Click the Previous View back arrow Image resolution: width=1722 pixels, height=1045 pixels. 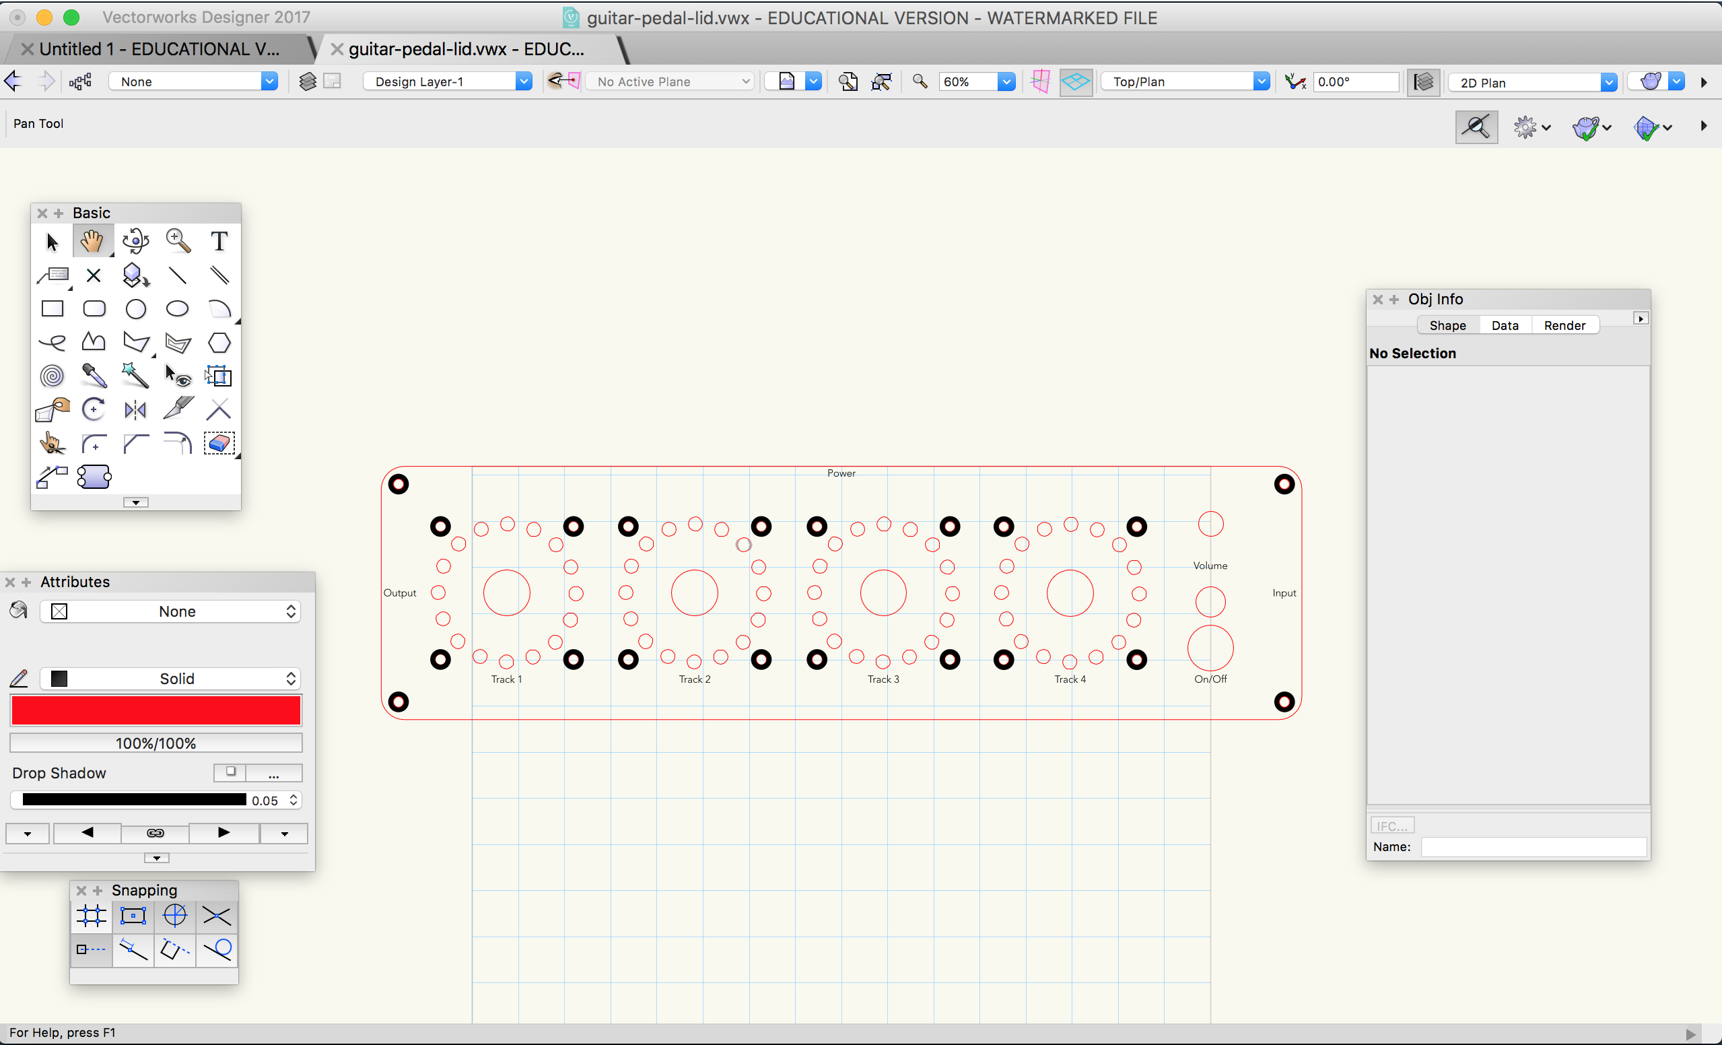pyautogui.click(x=13, y=81)
